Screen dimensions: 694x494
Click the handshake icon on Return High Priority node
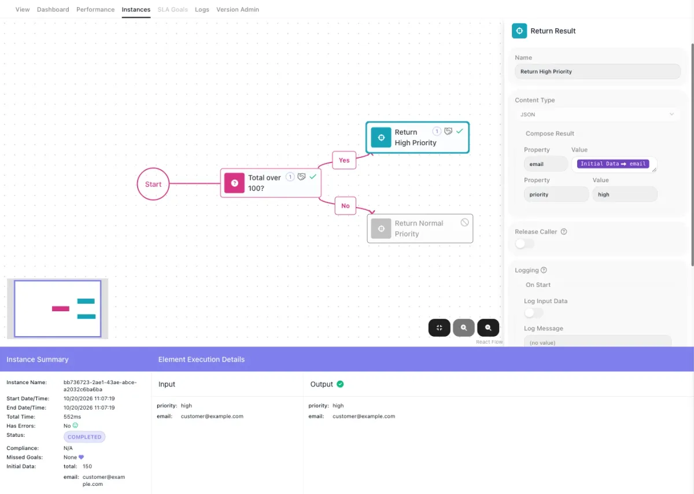(x=448, y=131)
